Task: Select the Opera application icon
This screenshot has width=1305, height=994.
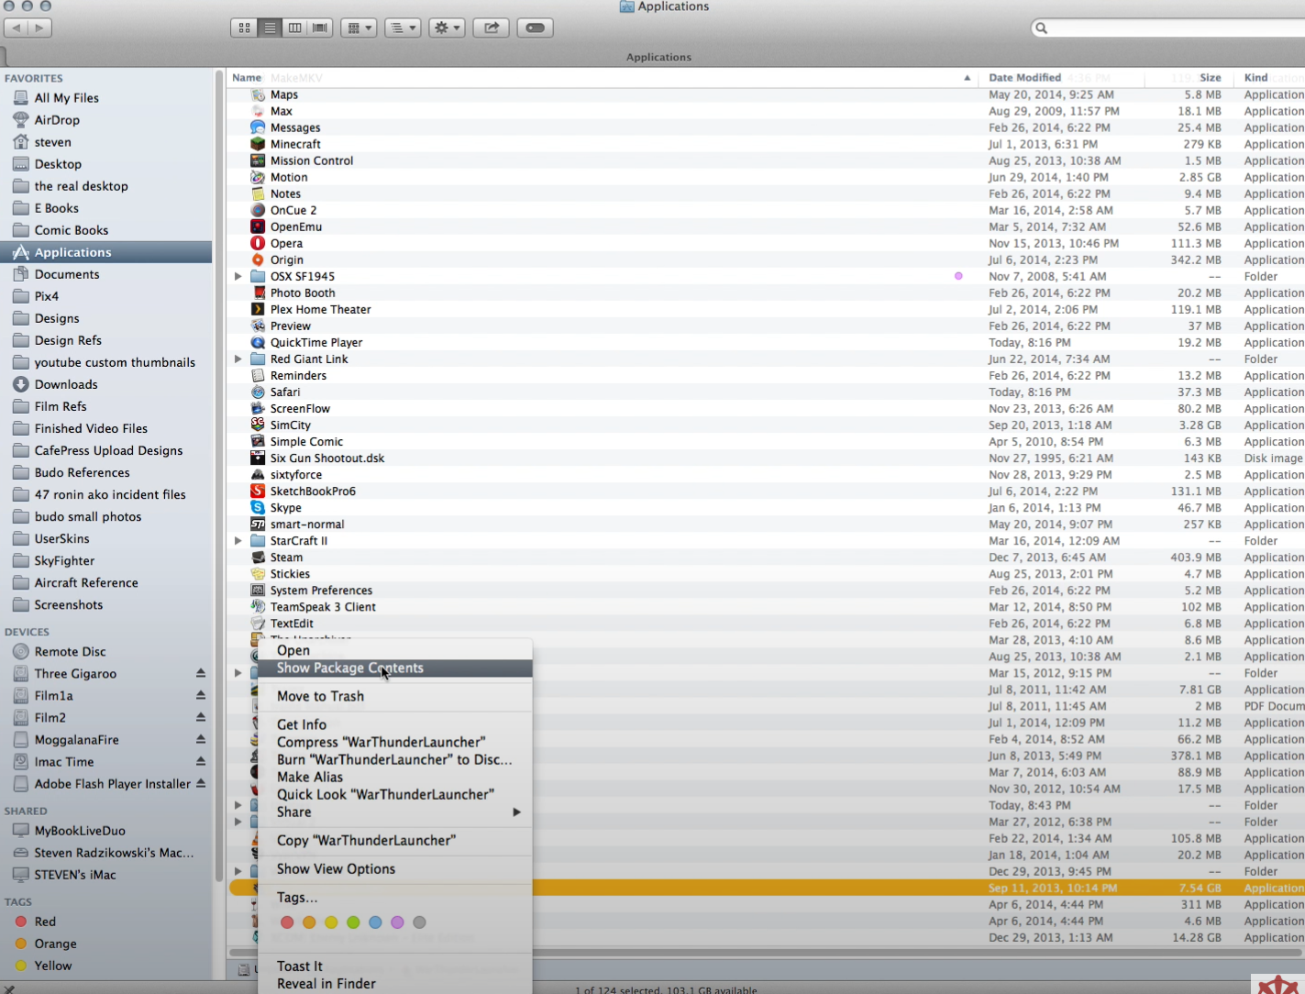Action: coord(258,243)
